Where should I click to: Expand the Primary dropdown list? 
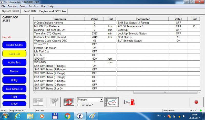[101, 100]
